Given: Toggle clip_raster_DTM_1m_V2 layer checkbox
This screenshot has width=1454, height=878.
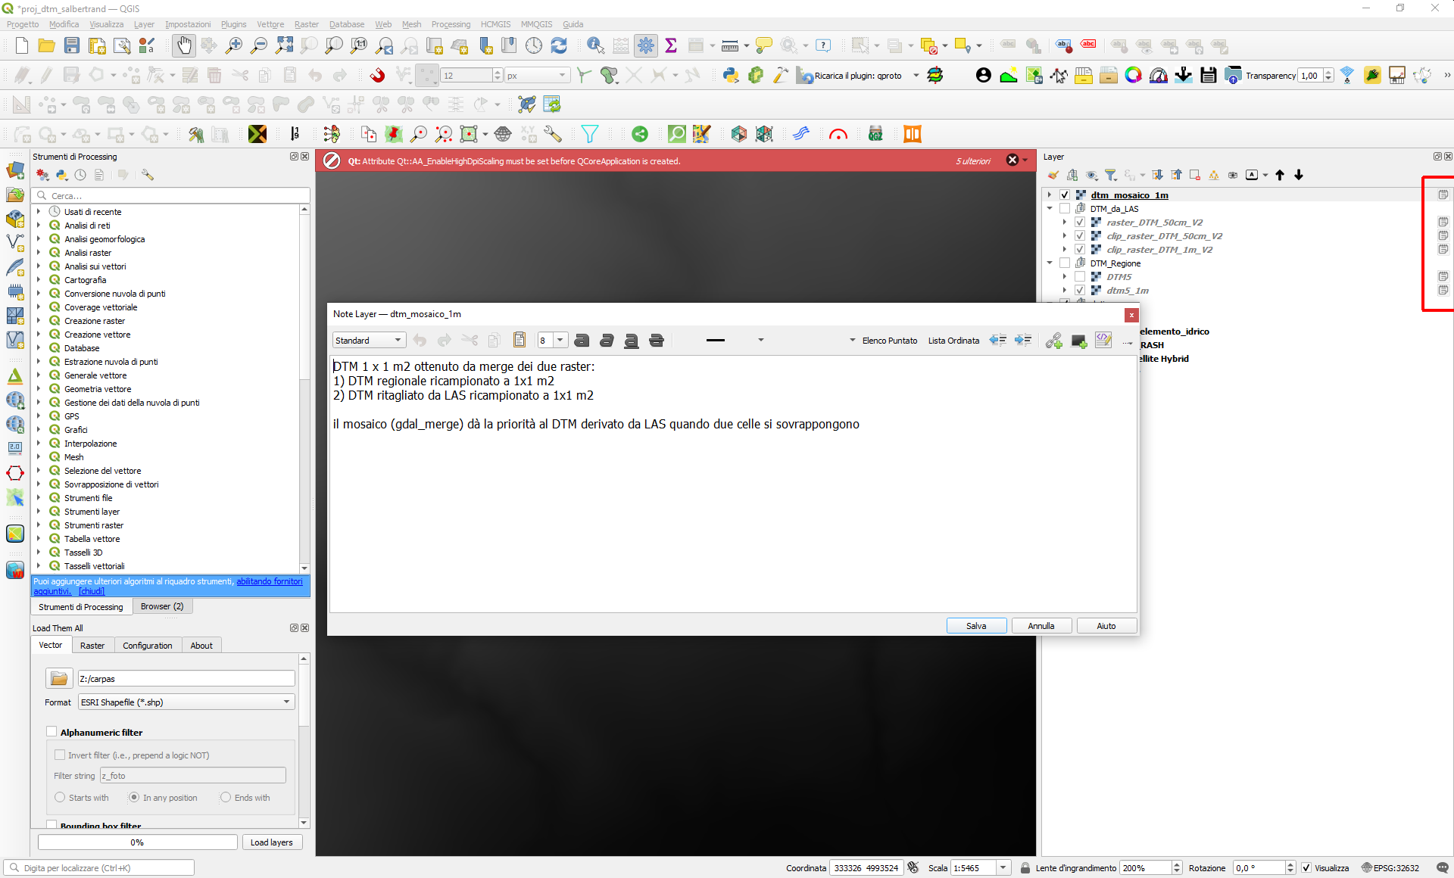Looking at the screenshot, I should click(x=1080, y=249).
